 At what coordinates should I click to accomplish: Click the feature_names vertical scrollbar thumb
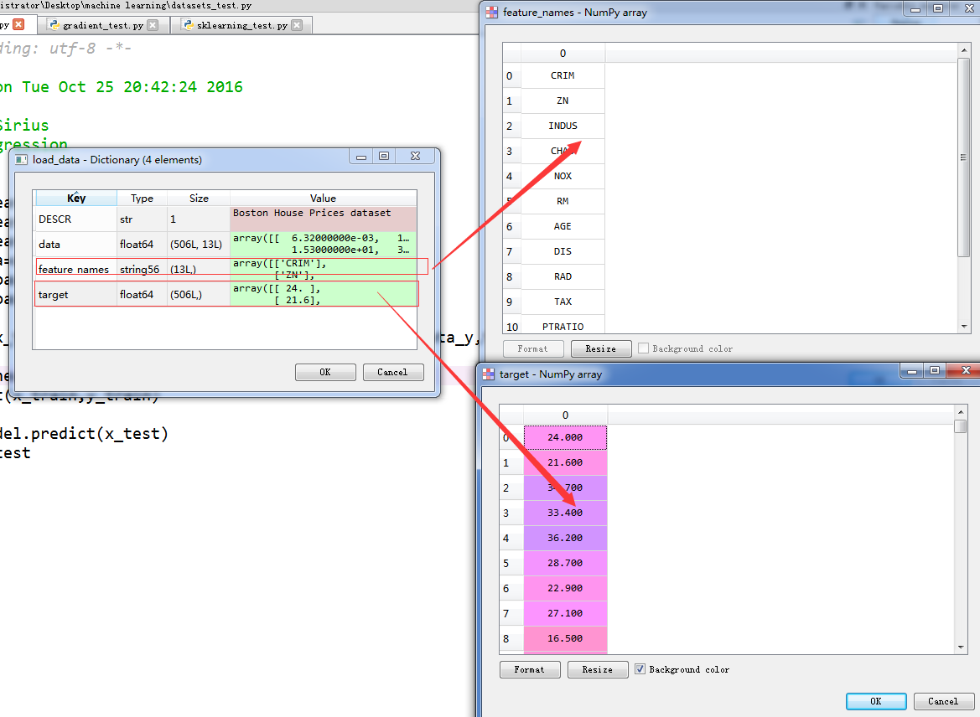(964, 157)
